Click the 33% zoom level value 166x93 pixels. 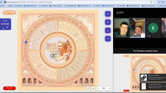[104, 88]
